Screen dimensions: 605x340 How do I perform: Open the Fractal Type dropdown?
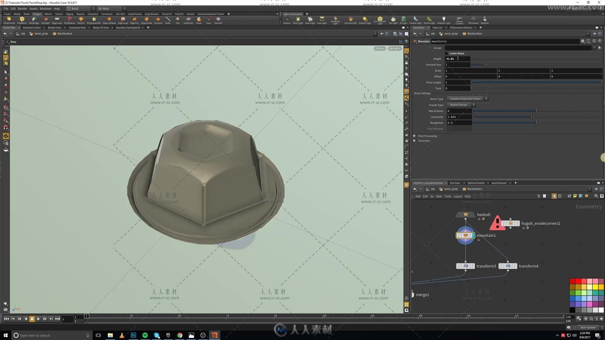(461, 105)
